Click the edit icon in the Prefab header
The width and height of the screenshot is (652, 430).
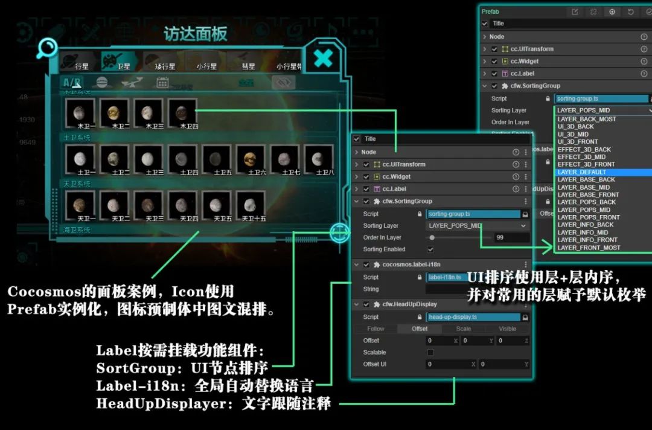[574, 11]
